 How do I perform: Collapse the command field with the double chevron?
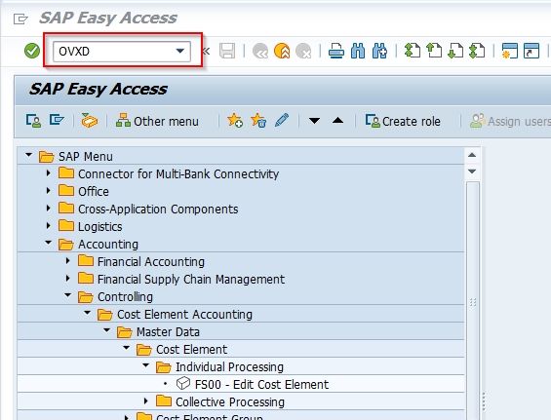206,52
